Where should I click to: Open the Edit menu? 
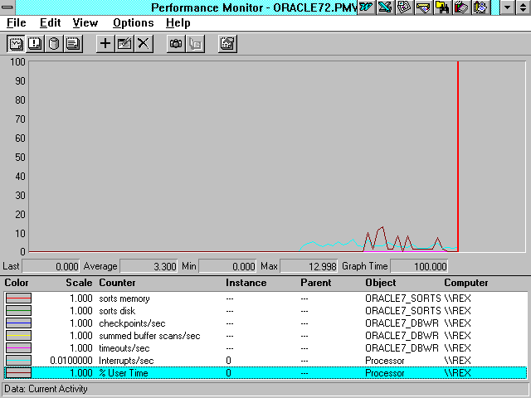[x=51, y=23]
